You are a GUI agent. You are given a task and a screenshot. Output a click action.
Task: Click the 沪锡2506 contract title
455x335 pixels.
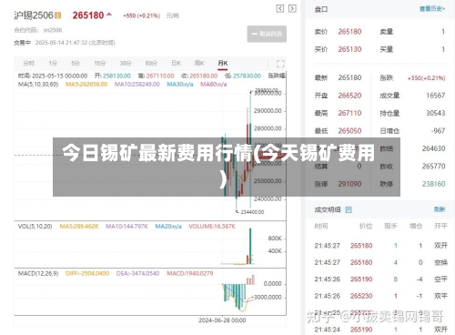click(34, 15)
